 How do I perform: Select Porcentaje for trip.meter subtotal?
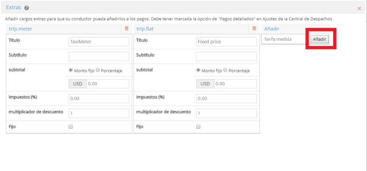98,70
